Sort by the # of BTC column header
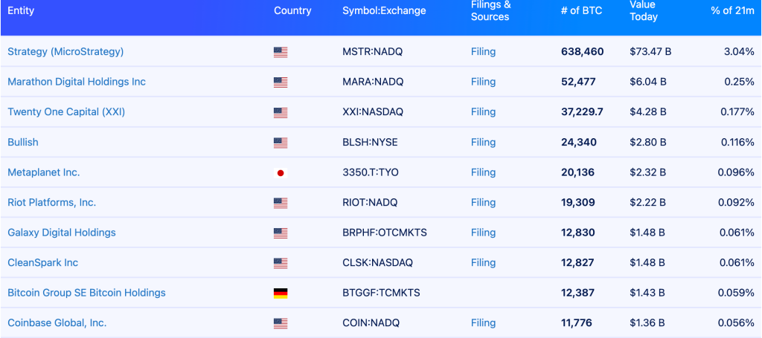 click(580, 11)
